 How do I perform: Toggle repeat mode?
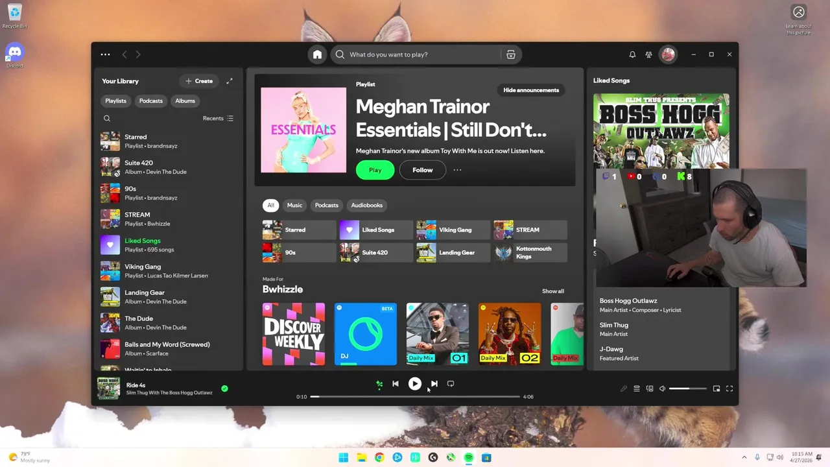[x=451, y=383]
